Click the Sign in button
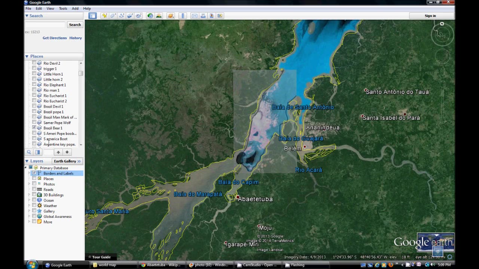The width and height of the screenshot is (479, 269). tap(430, 16)
